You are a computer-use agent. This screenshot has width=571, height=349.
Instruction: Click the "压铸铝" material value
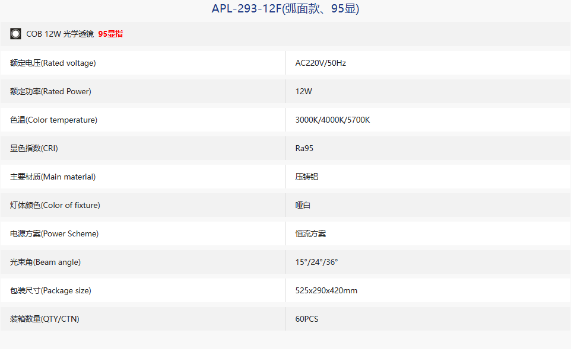307,177
